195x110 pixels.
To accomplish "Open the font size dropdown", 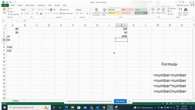I will tap(37, 9).
